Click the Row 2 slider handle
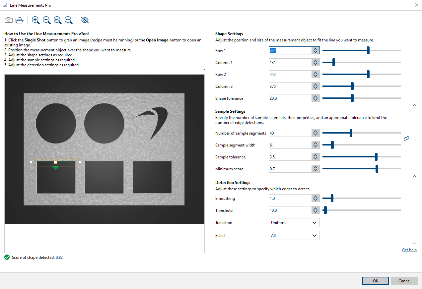Image resolution: width=422 pixels, height=289 pixels. [368, 74]
